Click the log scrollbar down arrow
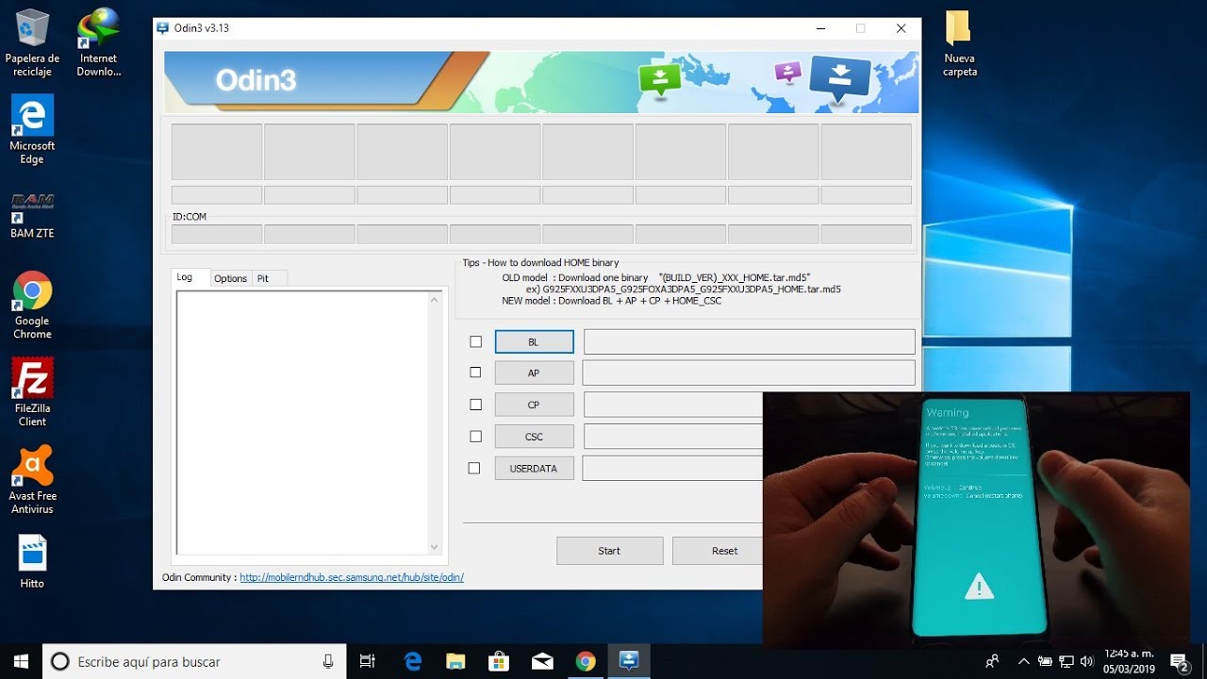 (x=435, y=547)
